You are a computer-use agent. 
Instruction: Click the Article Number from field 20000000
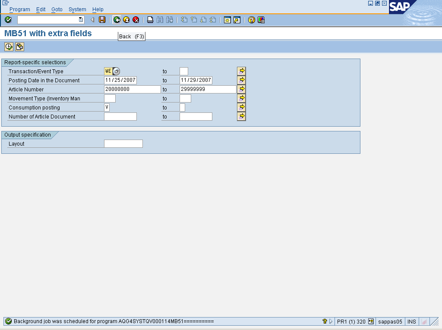click(x=133, y=90)
